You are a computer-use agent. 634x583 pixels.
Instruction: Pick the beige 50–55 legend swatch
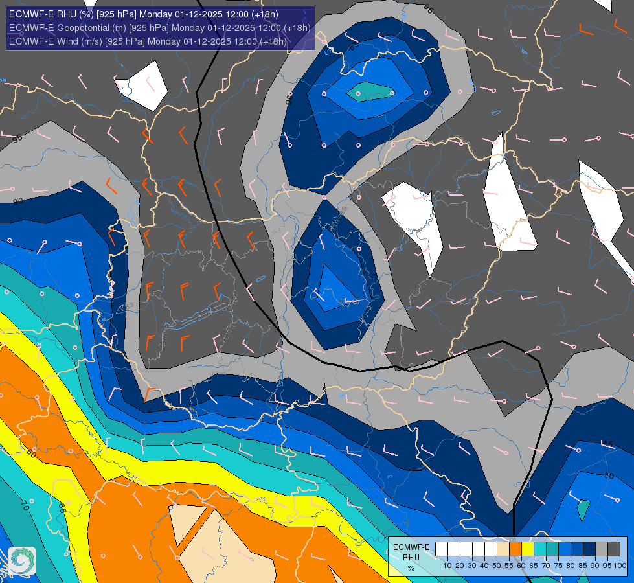[503, 549]
